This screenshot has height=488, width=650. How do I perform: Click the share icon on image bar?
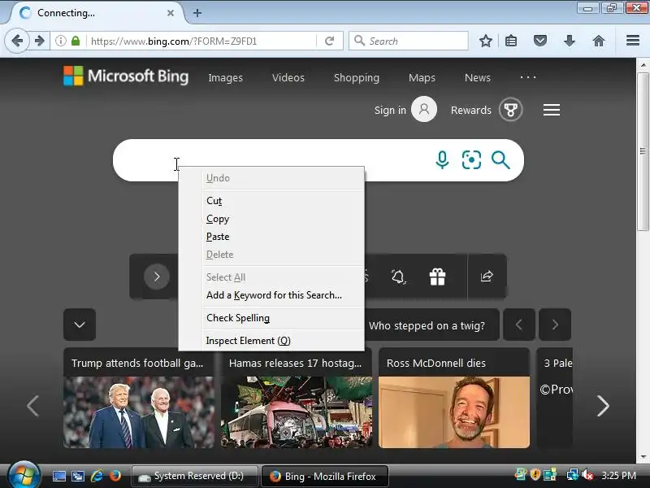(487, 277)
